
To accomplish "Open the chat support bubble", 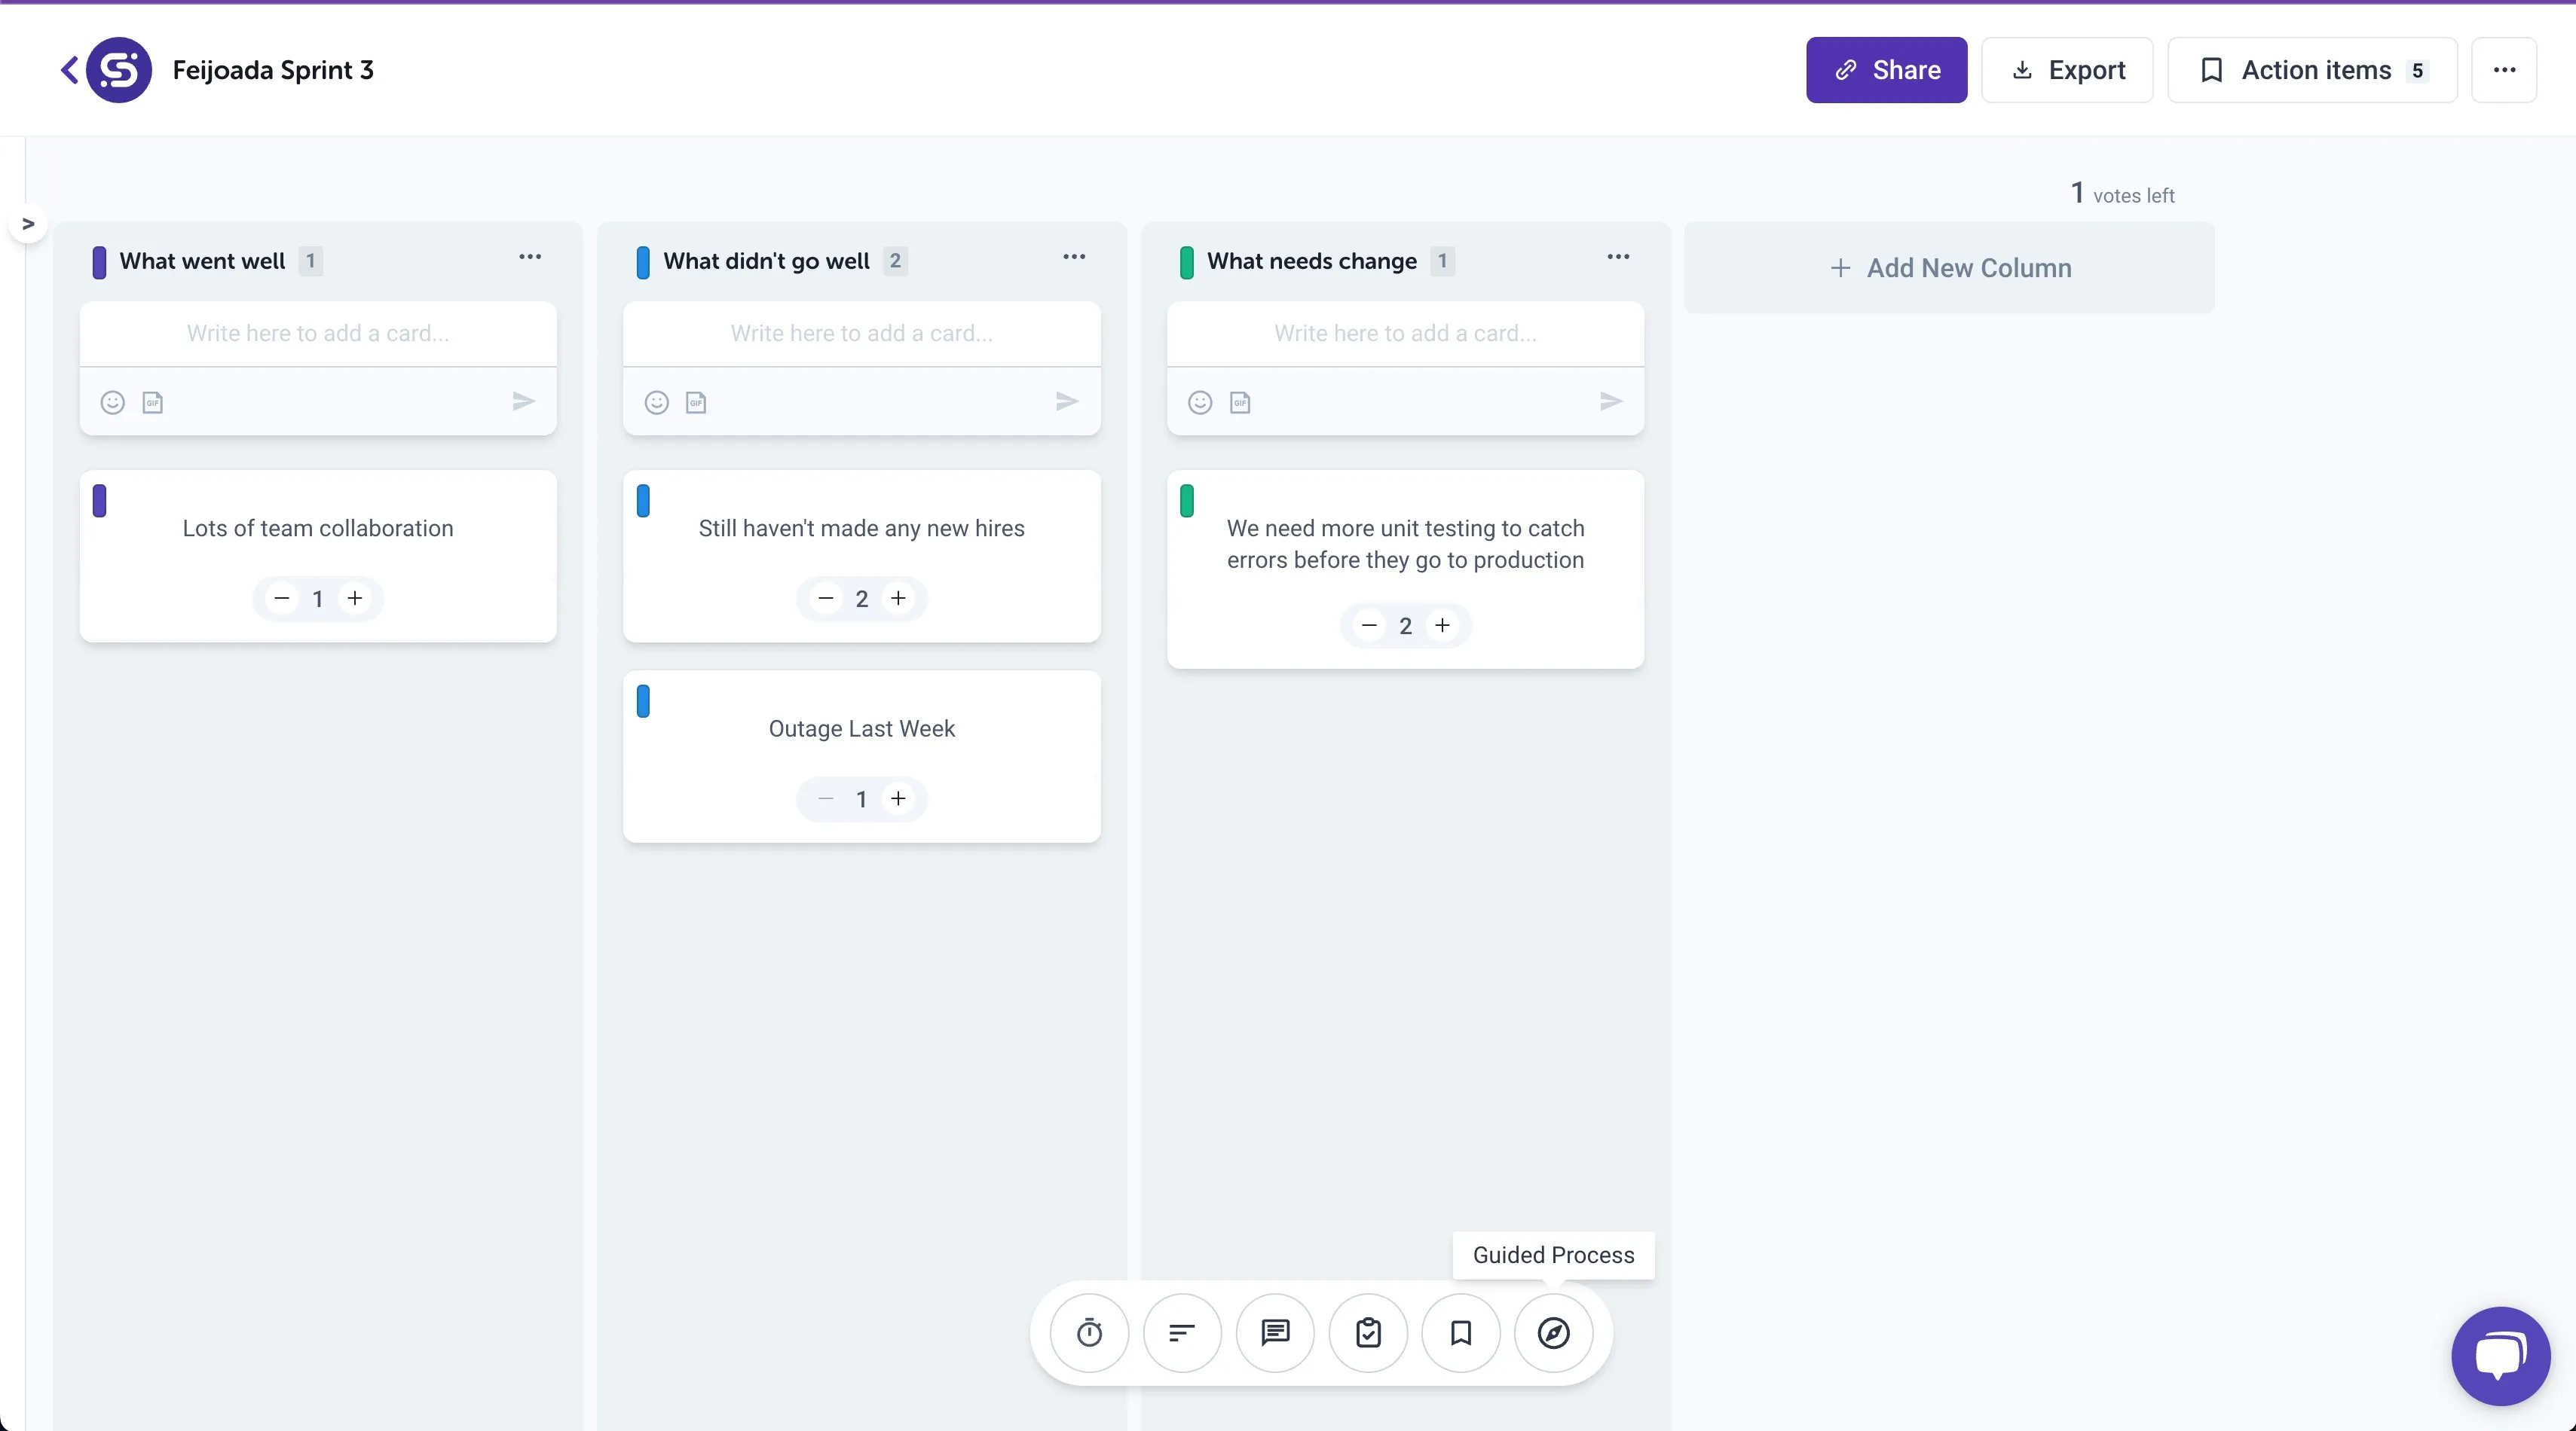I will click(2499, 1356).
